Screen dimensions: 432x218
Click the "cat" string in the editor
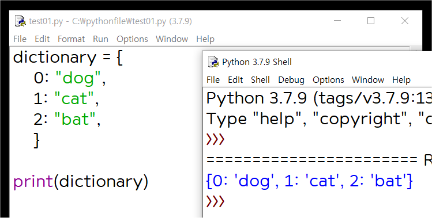click(x=74, y=99)
